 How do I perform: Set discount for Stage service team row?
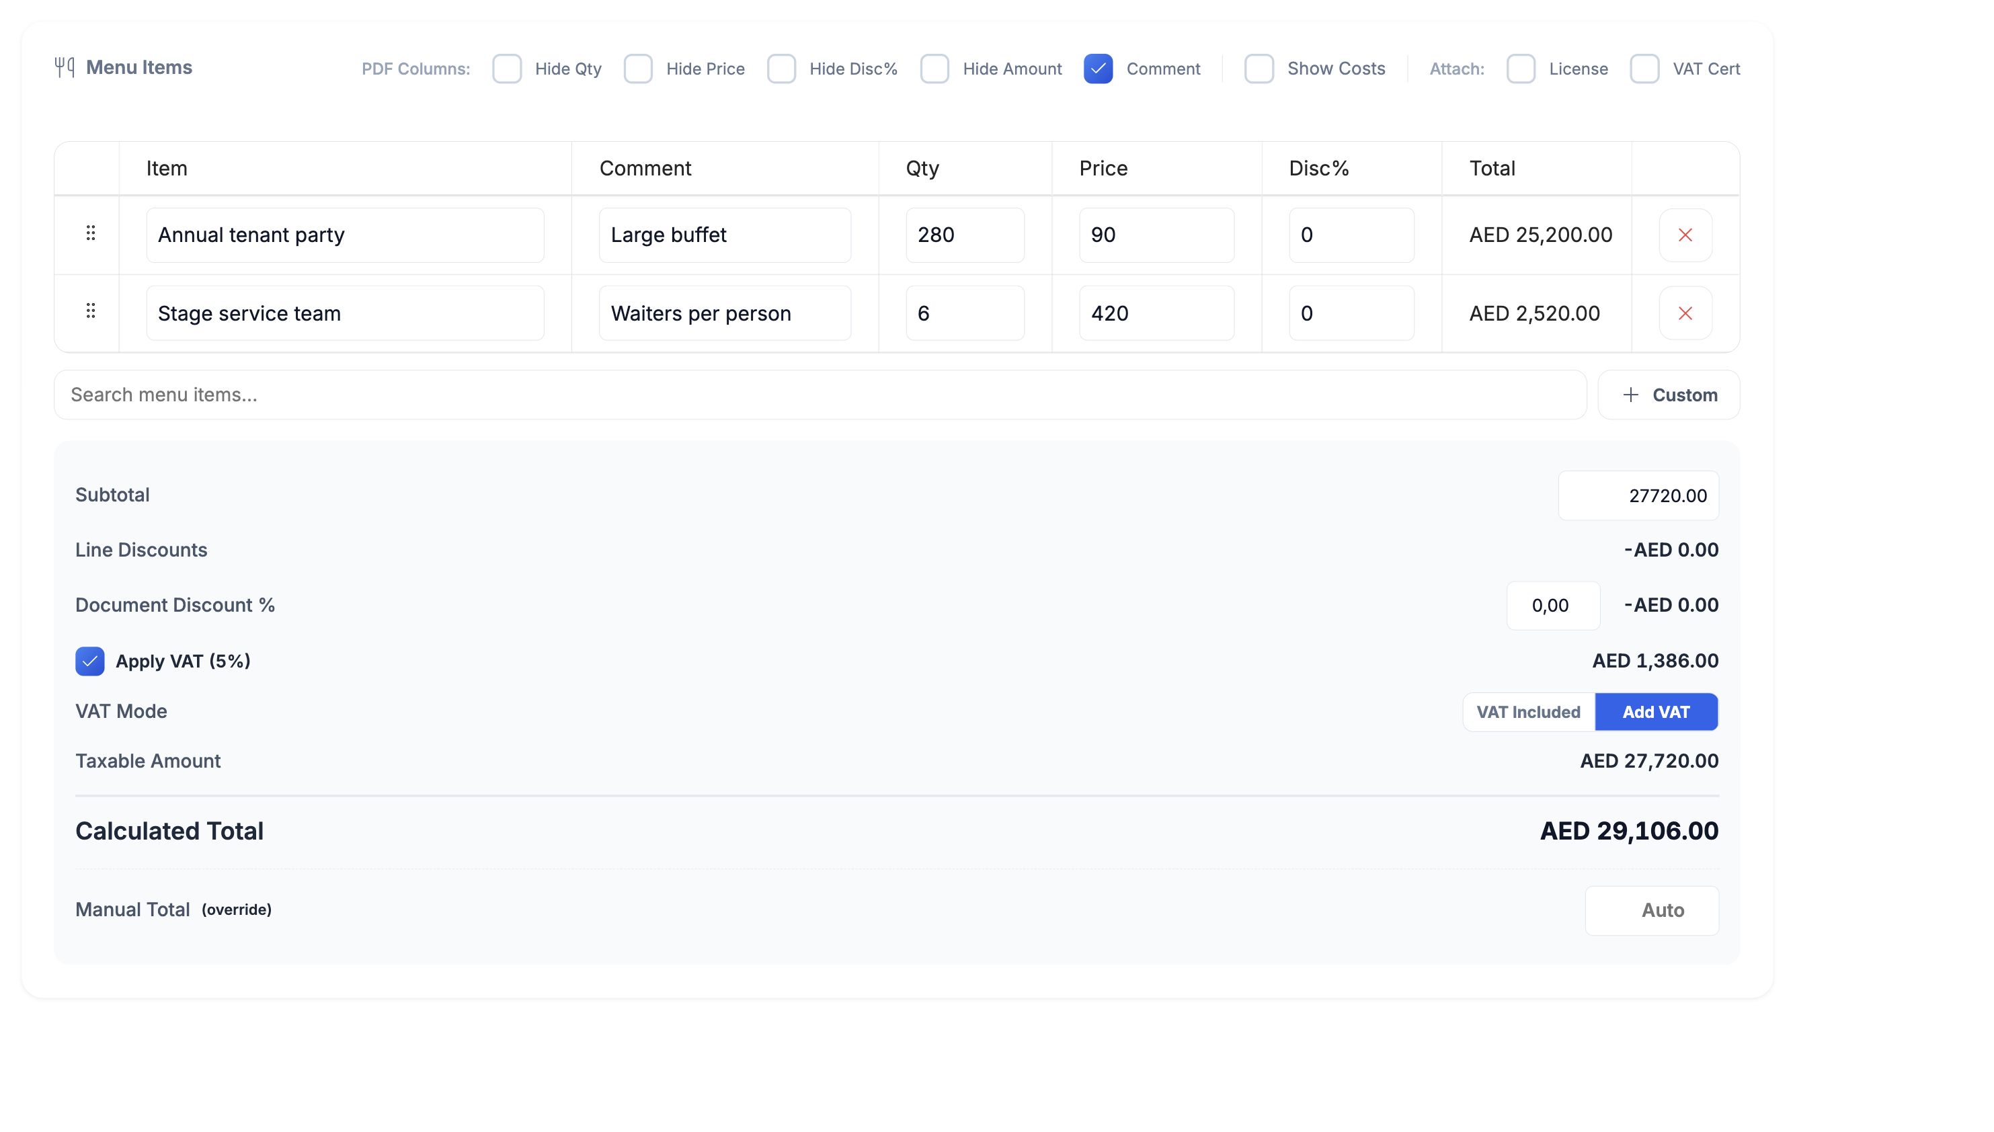pyautogui.click(x=1351, y=313)
